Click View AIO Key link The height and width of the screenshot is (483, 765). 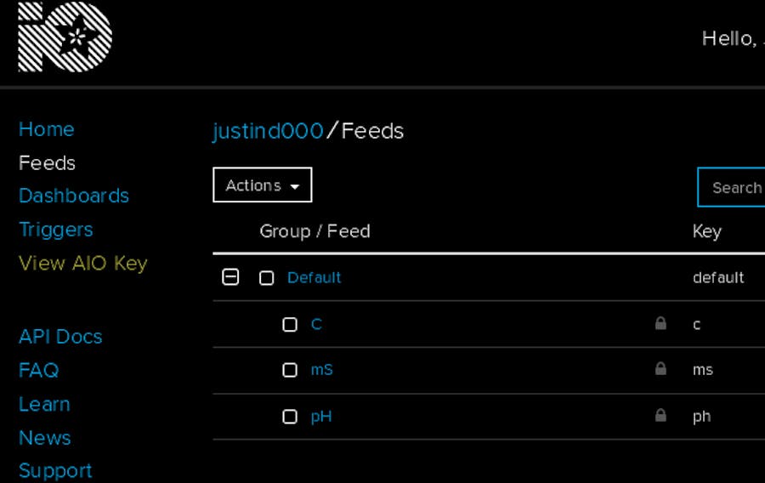pyautogui.click(x=83, y=264)
